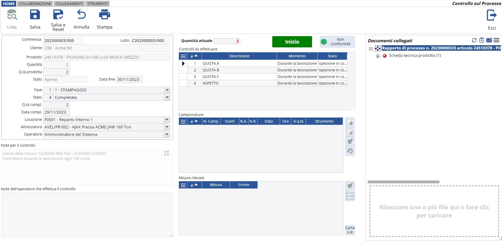The width and height of the screenshot is (502, 241).
Task: Click the Stampa printer icon
Action: (x=104, y=15)
